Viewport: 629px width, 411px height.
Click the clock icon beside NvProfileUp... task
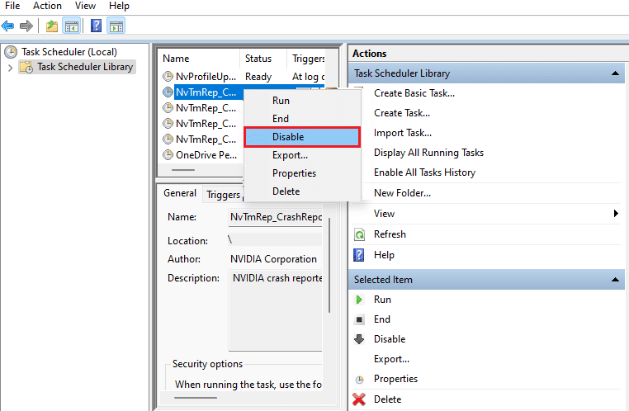click(168, 76)
